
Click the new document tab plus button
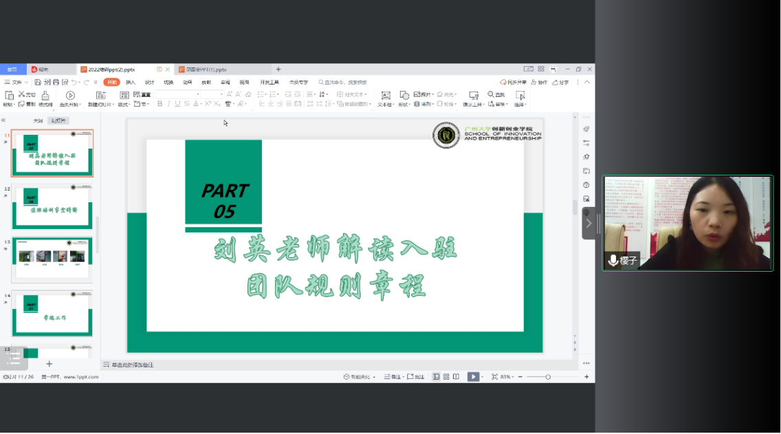pyautogui.click(x=278, y=69)
